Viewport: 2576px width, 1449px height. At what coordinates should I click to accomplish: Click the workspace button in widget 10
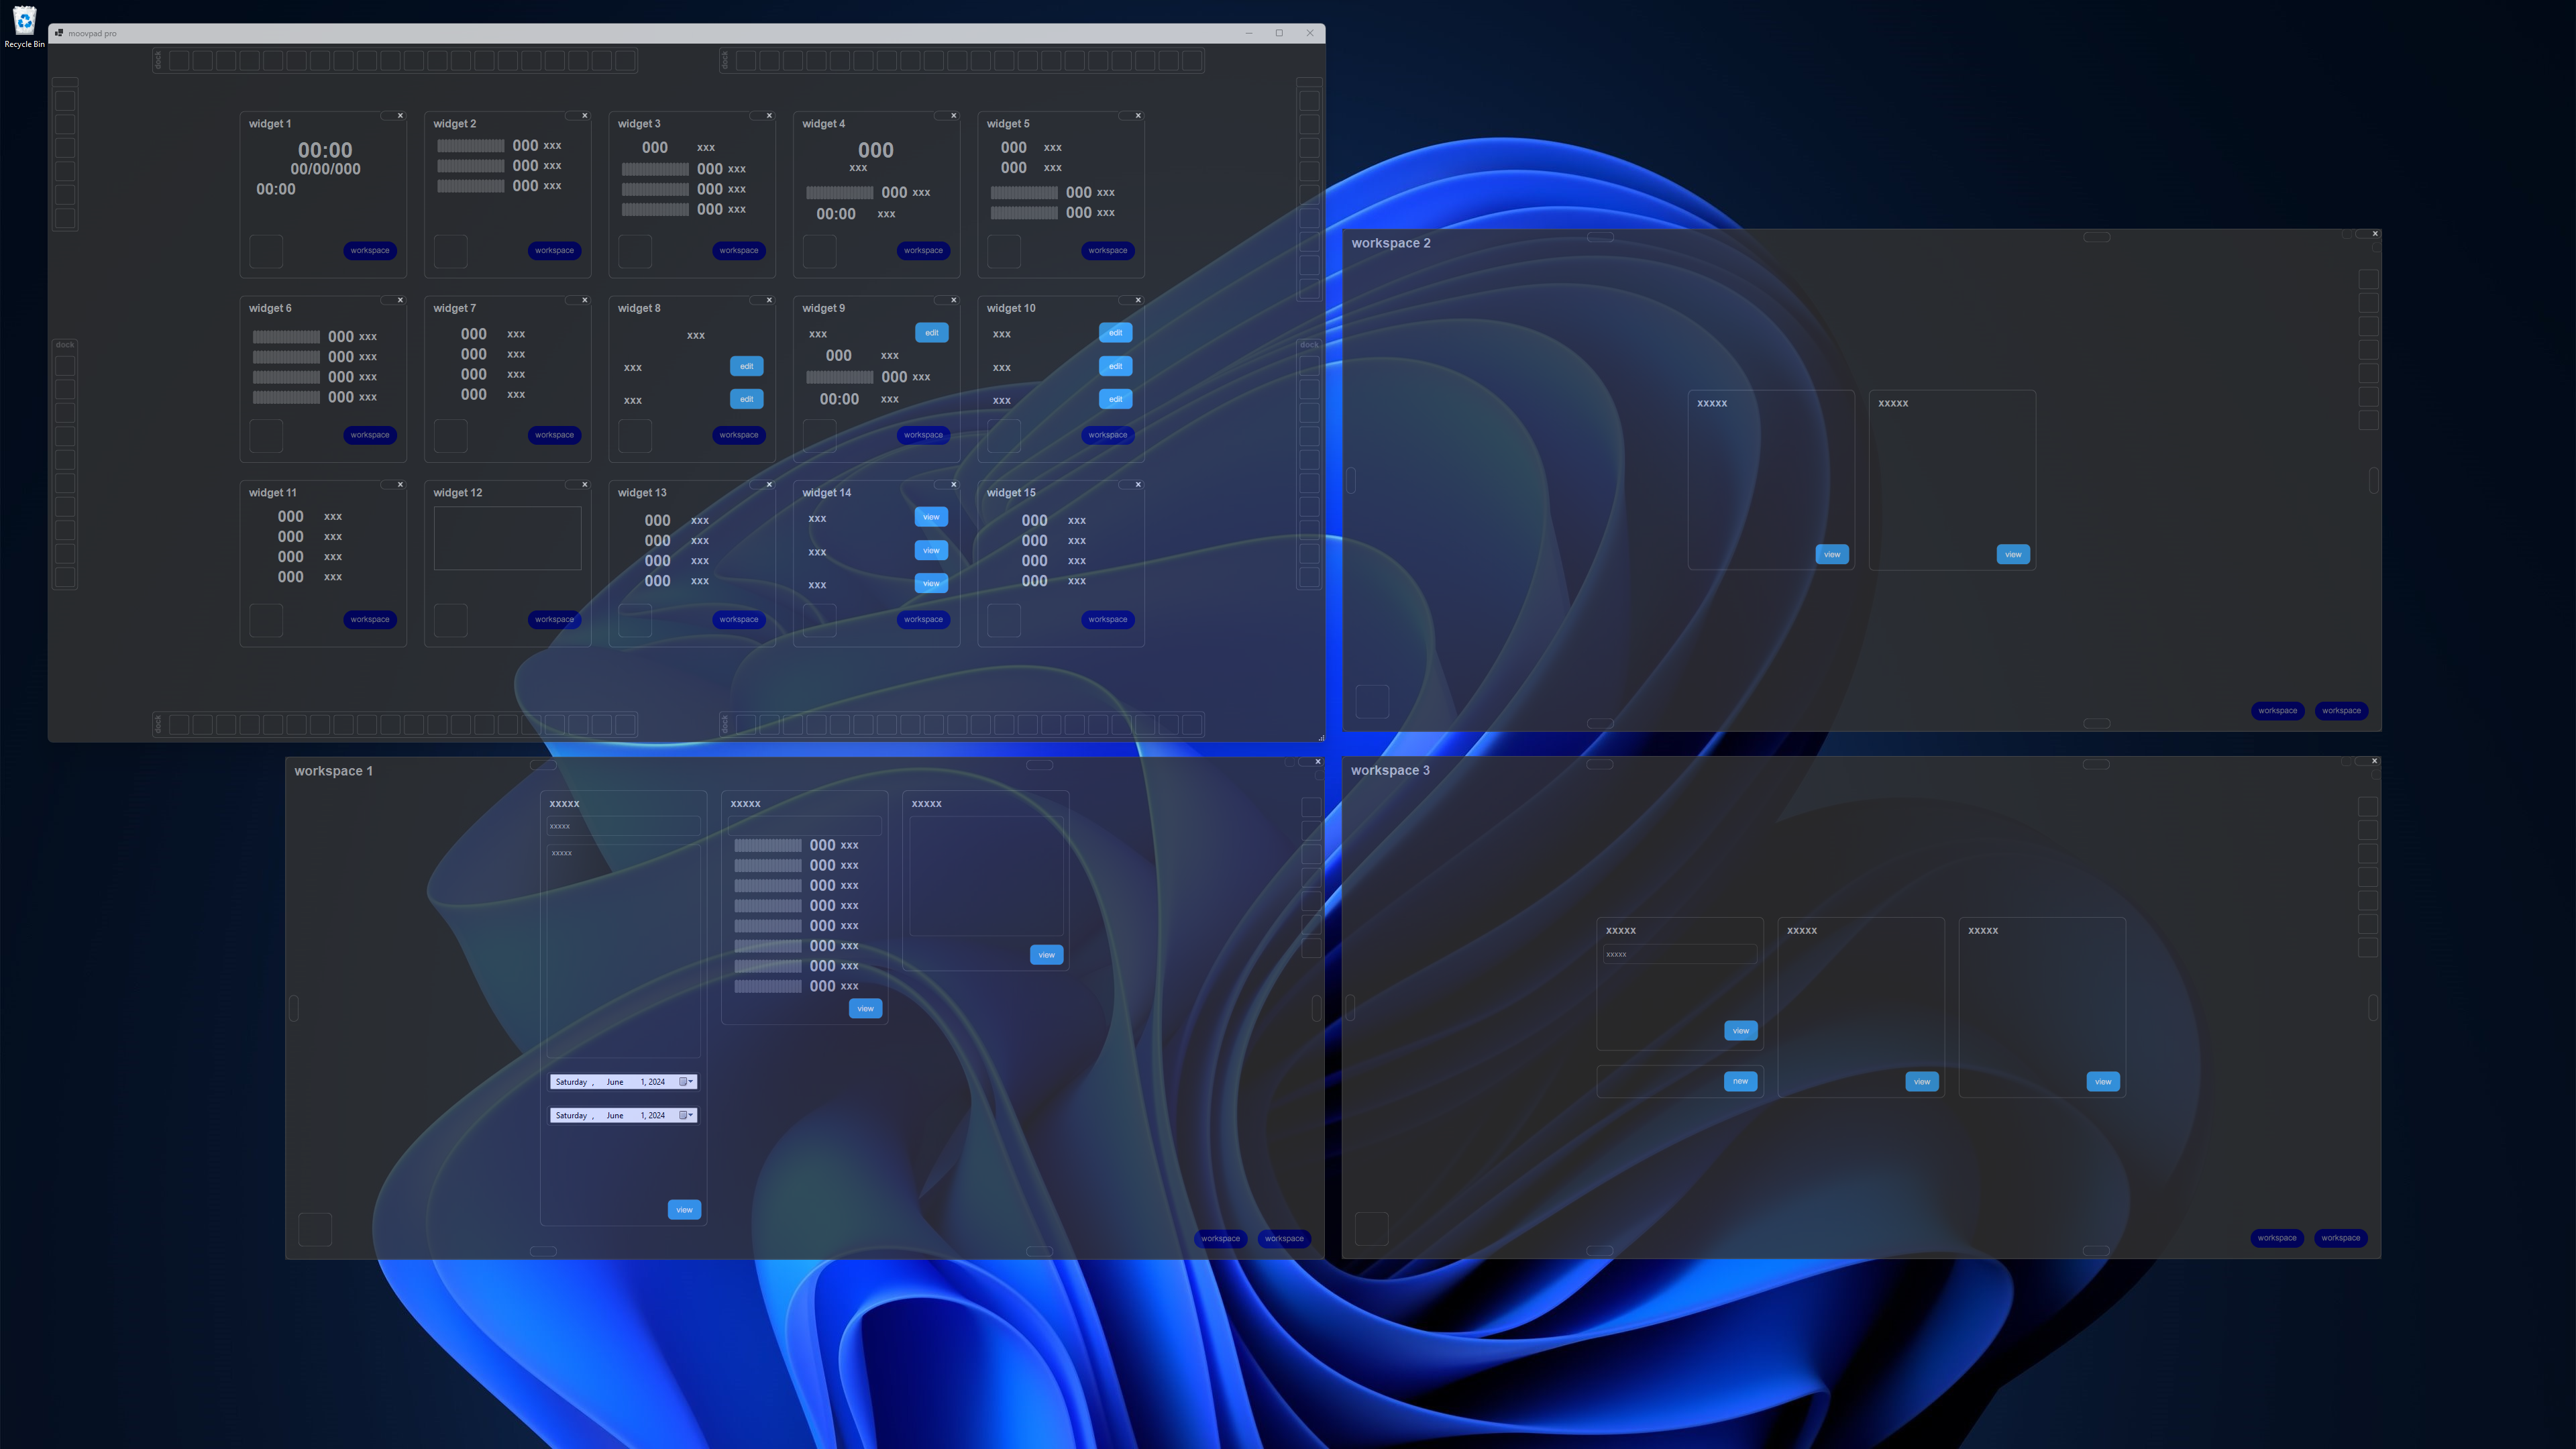point(1107,435)
